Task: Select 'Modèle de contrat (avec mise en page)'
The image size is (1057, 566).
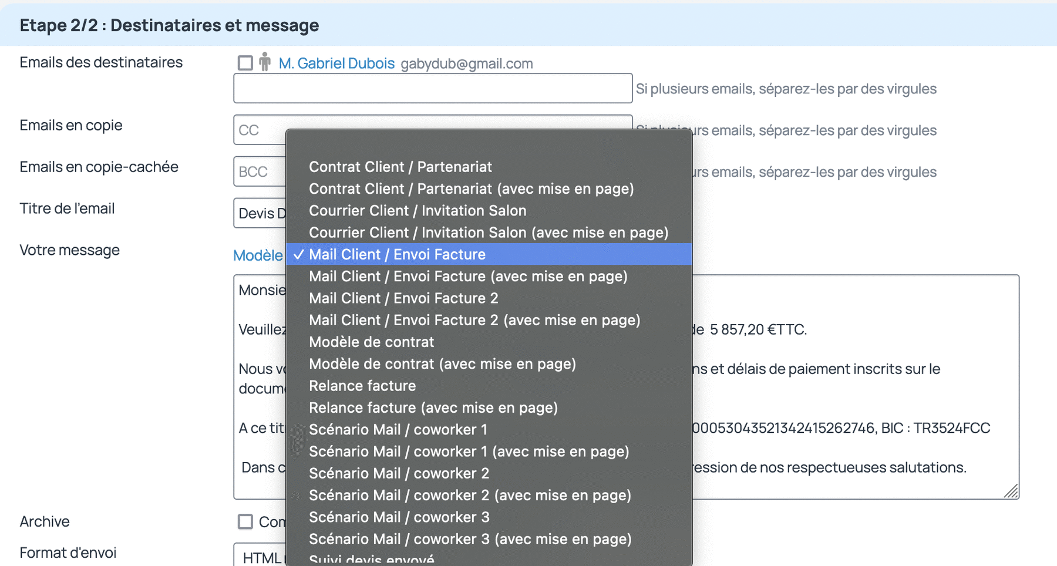Action: 489,364
